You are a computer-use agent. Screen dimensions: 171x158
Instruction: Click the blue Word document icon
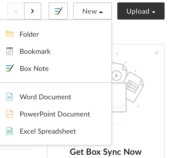10,97
